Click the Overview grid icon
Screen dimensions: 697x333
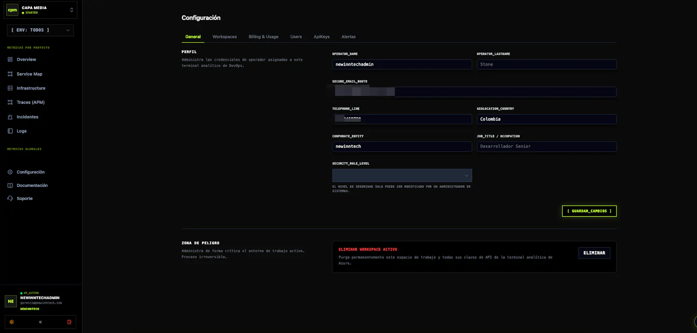click(10, 60)
